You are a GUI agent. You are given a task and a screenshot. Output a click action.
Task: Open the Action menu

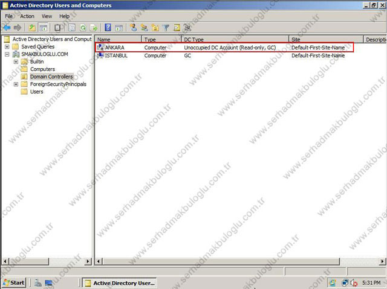point(27,16)
